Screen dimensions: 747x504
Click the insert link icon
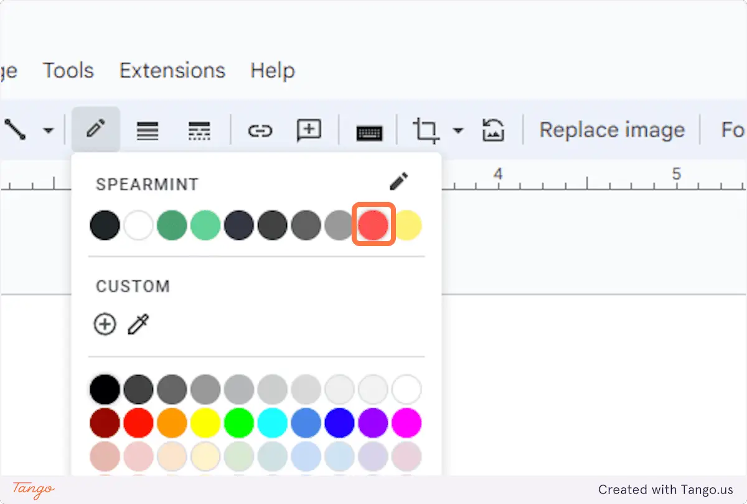(x=260, y=131)
